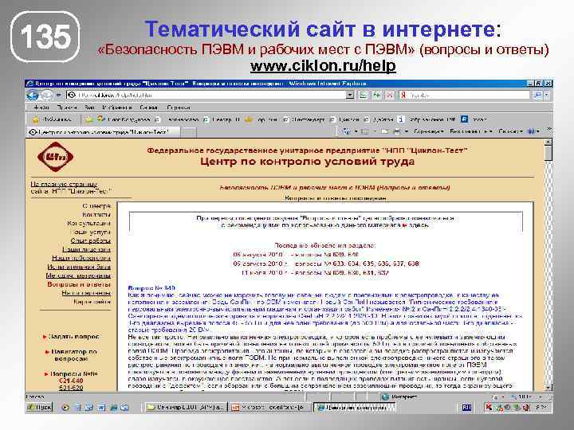574x430 pixels.
Task: Click the Print icon in command bar
Action: pyautogui.click(x=396, y=131)
